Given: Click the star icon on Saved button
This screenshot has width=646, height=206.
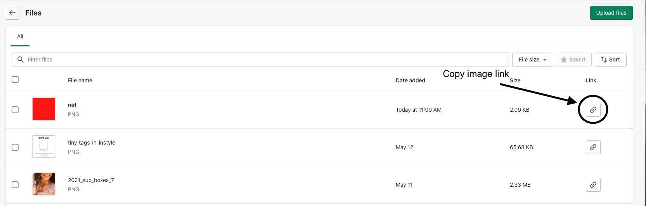Looking at the screenshot, I should [564, 60].
